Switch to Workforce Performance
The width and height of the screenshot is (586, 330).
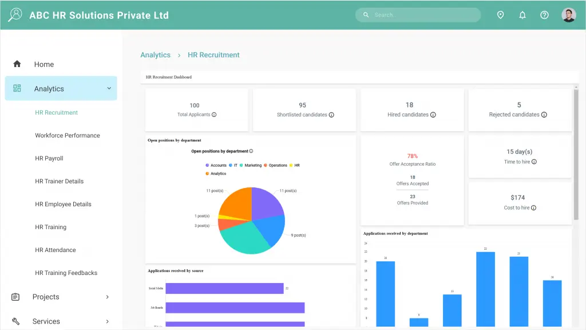[69, 135]
